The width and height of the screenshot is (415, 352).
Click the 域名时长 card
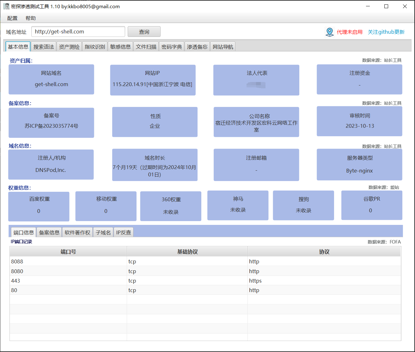pos(155,165)
